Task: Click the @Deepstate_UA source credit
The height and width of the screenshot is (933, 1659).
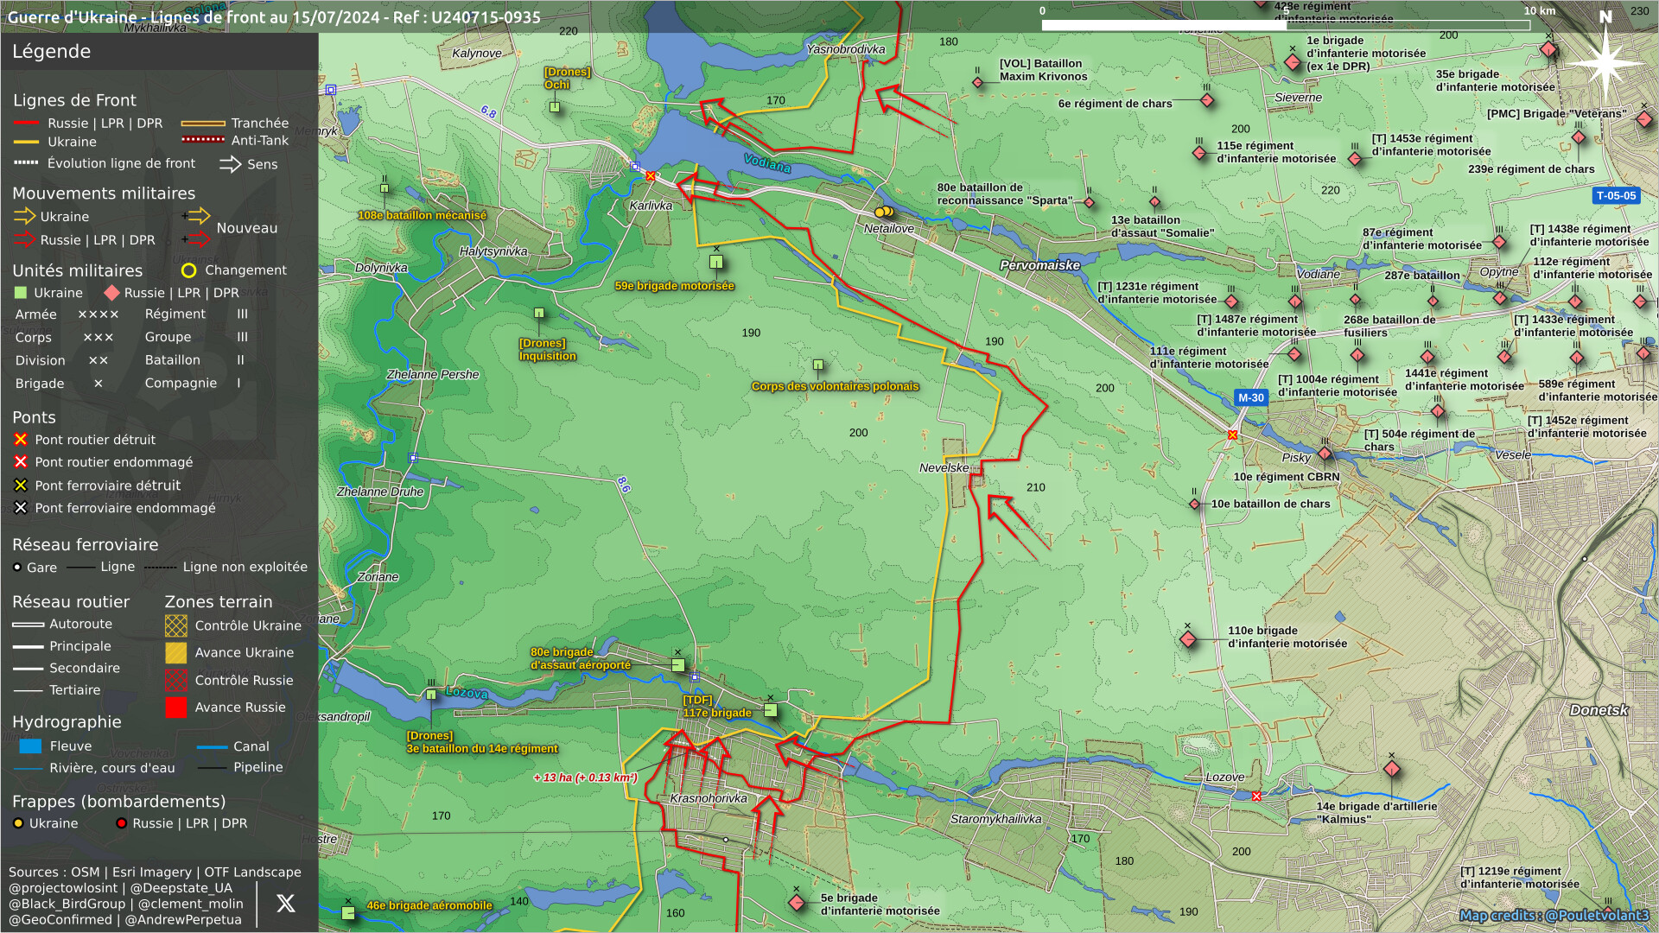Action: [x=181, y=888]
